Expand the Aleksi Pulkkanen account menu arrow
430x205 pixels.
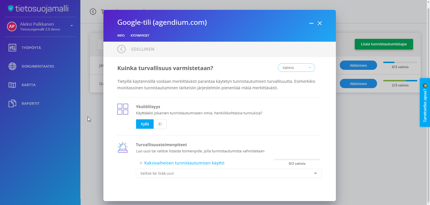coord(72,26)
